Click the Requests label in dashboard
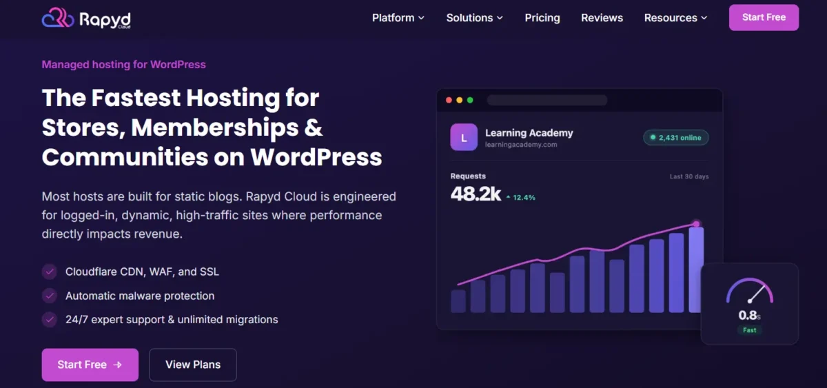Image resolution: width=827 pixels, height=388 pixels. 468,176
